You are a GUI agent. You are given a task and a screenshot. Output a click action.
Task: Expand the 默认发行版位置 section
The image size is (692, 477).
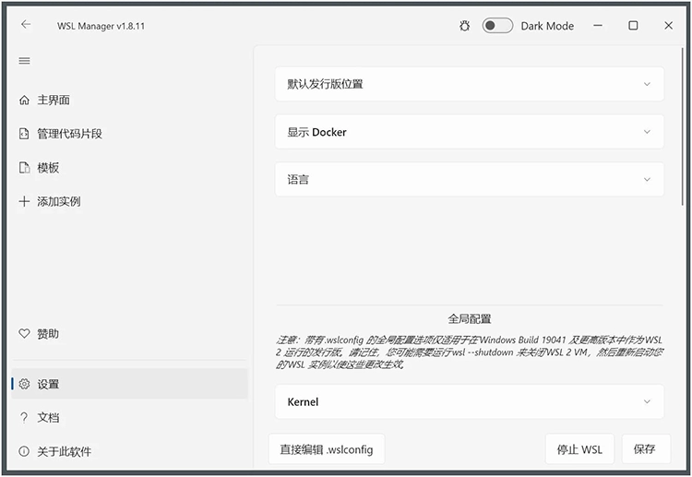(x=469, y=84)
